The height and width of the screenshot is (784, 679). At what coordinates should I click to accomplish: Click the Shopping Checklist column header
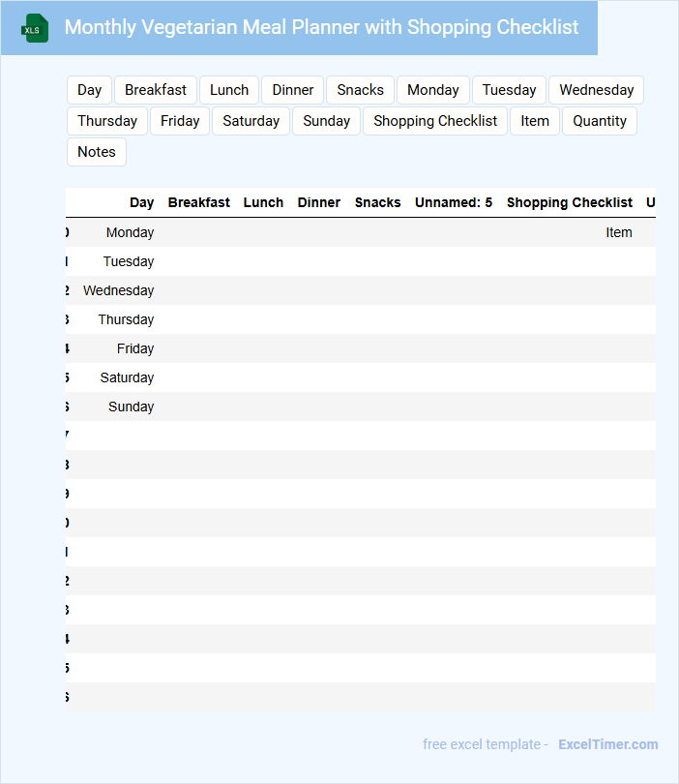pos(570,202)
